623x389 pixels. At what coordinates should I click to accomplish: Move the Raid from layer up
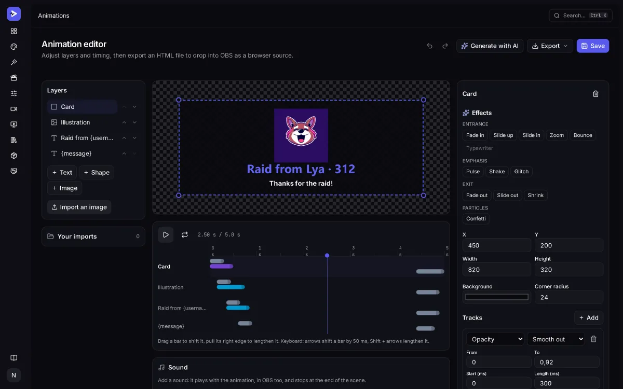[x=124, y=138]
